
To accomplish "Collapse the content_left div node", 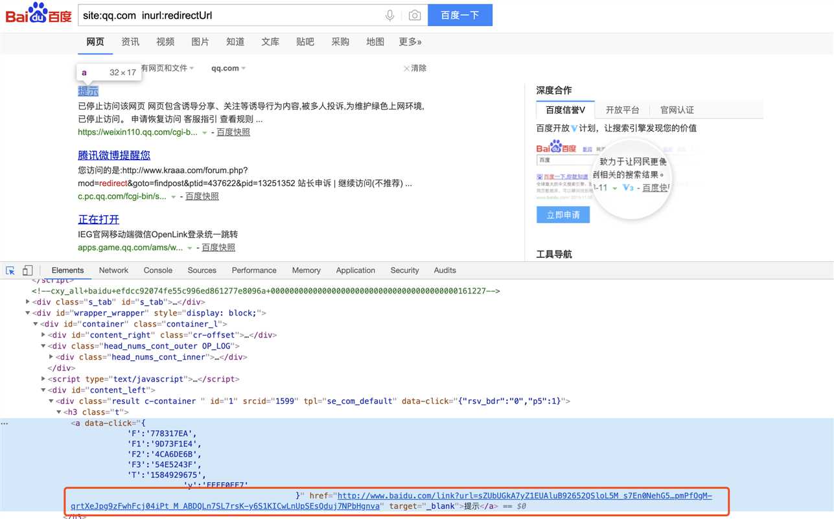I will pos(43,390).
